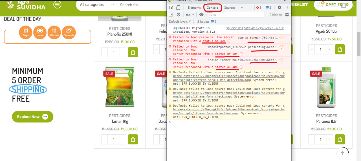Click network icon on depositphotos error row
The image size is (361, 161).
coord(281,47)
